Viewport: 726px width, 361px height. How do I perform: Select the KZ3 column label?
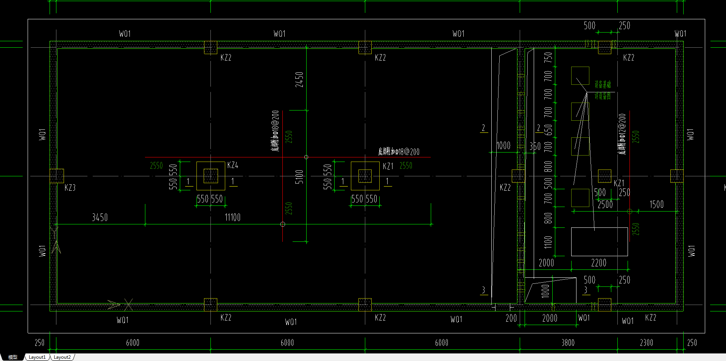(70, 188)
